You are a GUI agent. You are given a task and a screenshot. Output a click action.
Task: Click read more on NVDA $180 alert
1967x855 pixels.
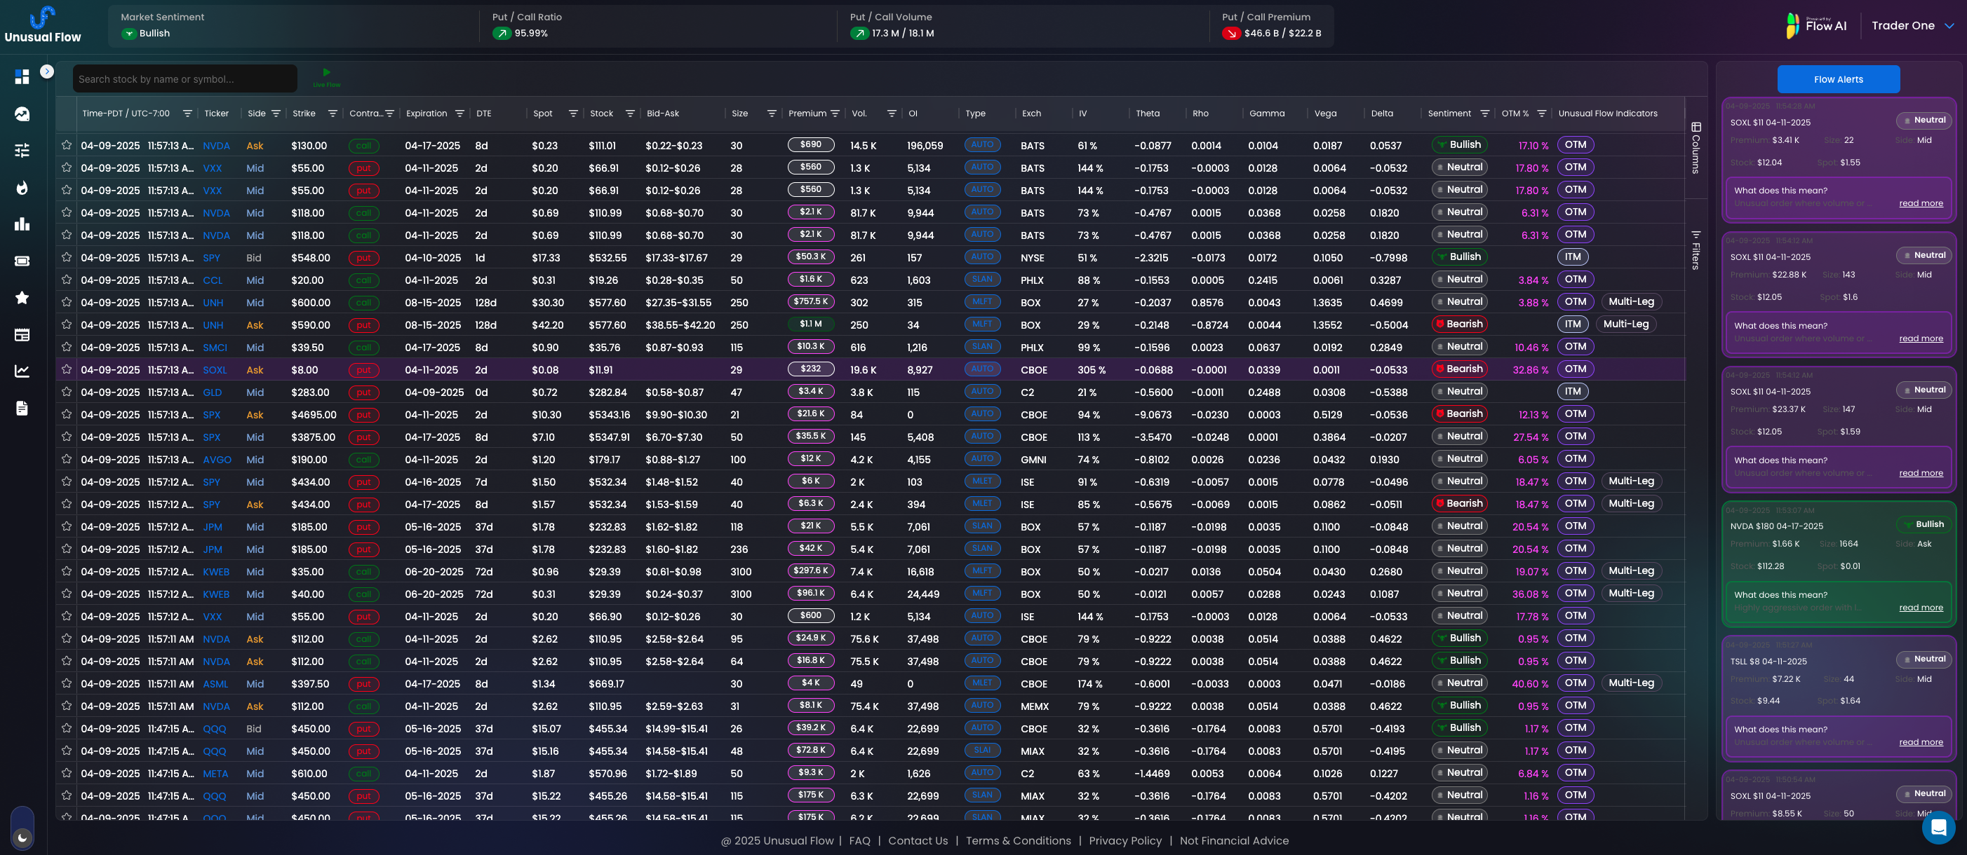point(1921,608)
